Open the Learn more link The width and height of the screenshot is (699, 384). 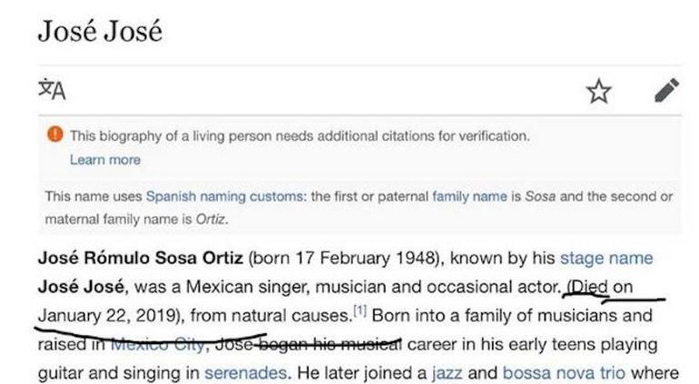click(105, 160)
